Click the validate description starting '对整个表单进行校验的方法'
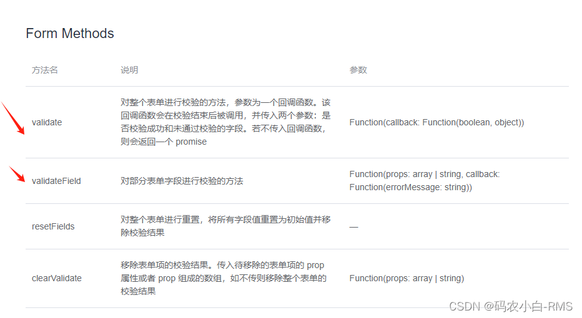This screenshot has height=318, width=582. tap(225, 122)
